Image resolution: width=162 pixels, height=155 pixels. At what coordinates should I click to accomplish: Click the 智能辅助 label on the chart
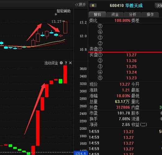pos(63,11)
